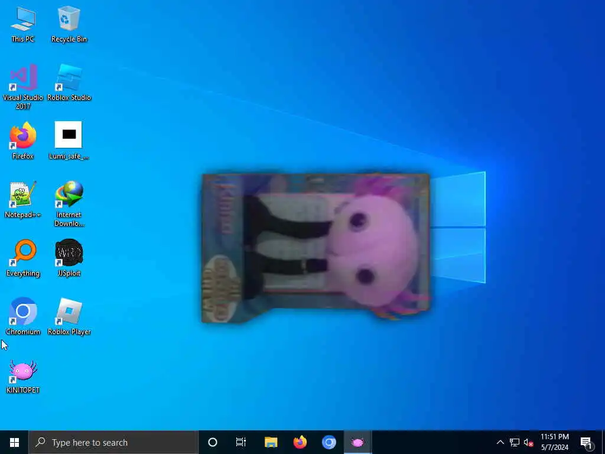The height and width of the screenshot is (454, 605).
Task: Open the This PC desktop icon
Action: pos(23,24)
